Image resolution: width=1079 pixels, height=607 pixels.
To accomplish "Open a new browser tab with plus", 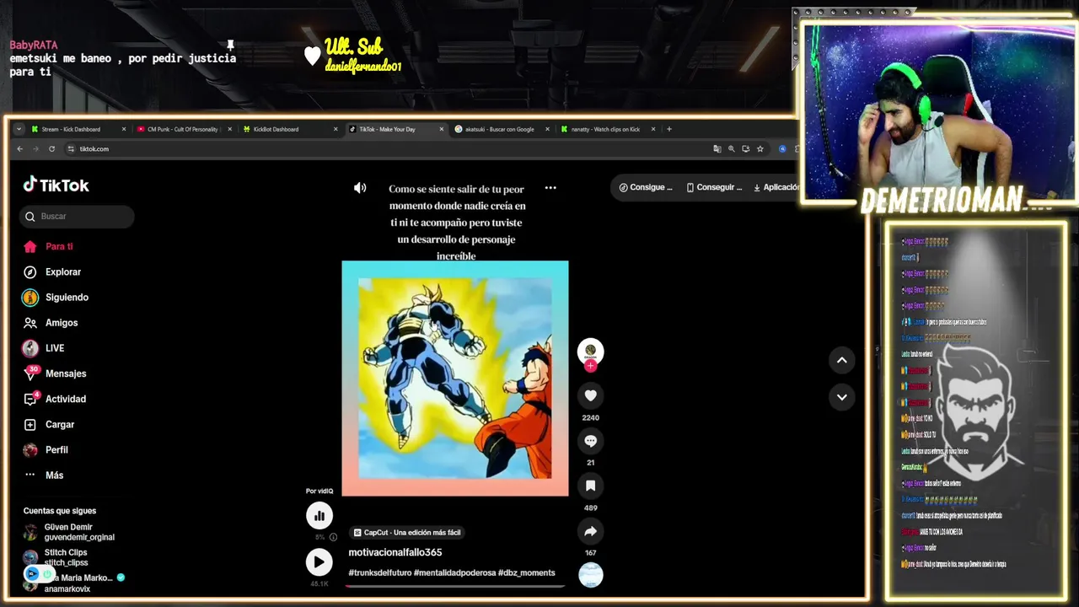I will pos(669,129).
